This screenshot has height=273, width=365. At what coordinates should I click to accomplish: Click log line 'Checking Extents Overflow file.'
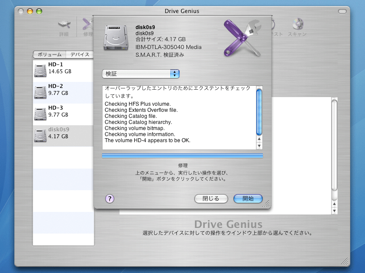(x=141, y=110)
